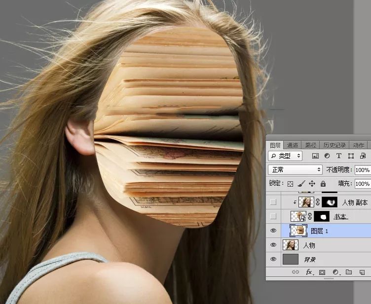Switch to the 历史记录 tab

click(334, 145)
